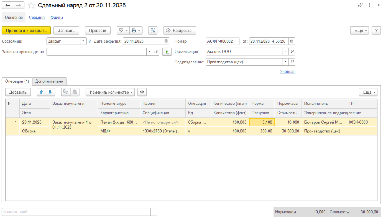The image size is (383, 220).
Task: Add document to favorites with star icon
Action: pyautogui.click(x=31, y=5)
